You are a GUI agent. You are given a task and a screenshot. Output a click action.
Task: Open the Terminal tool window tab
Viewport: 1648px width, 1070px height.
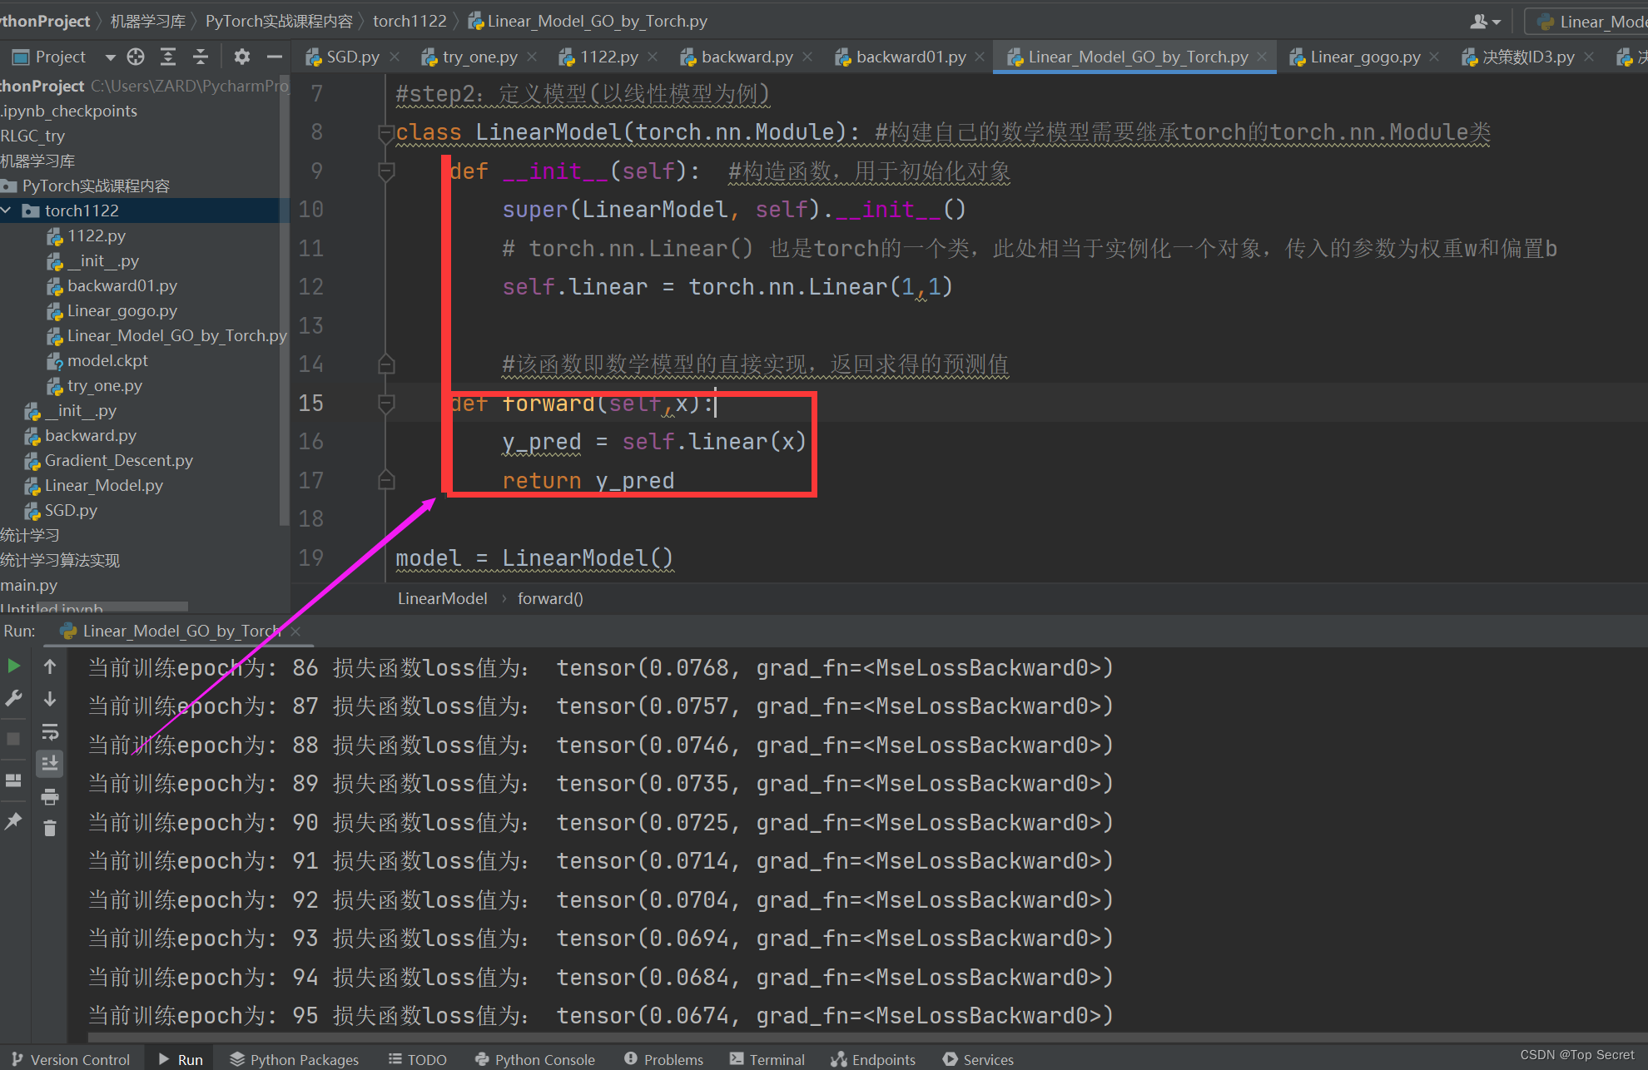767,1059
